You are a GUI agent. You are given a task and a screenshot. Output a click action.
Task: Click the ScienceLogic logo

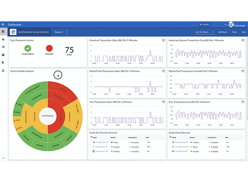237,25
